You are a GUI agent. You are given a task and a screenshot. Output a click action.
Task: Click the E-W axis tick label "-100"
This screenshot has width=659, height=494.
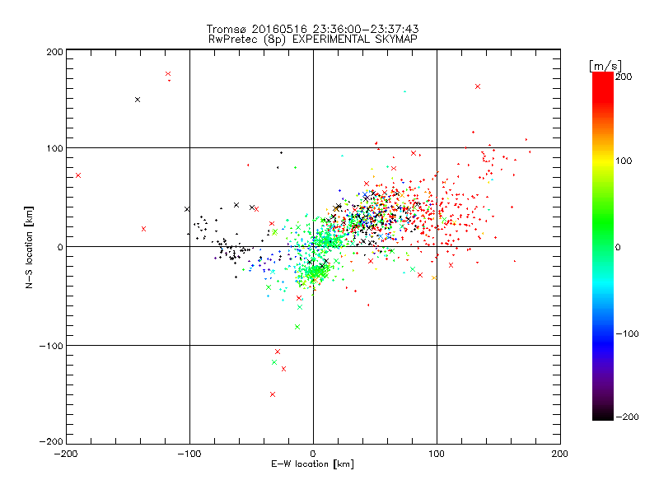tap(189, 454)
